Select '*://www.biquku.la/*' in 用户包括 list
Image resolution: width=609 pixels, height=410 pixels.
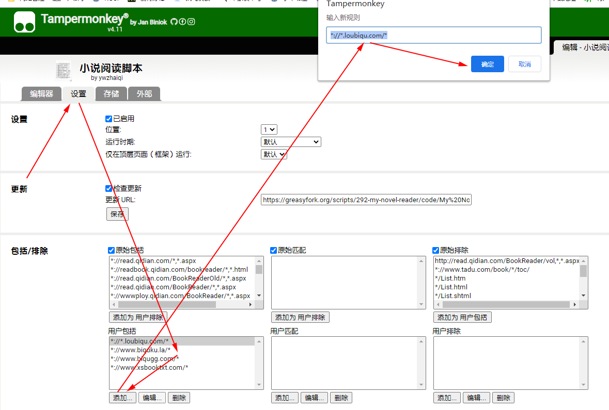click(x=182, y=350)
